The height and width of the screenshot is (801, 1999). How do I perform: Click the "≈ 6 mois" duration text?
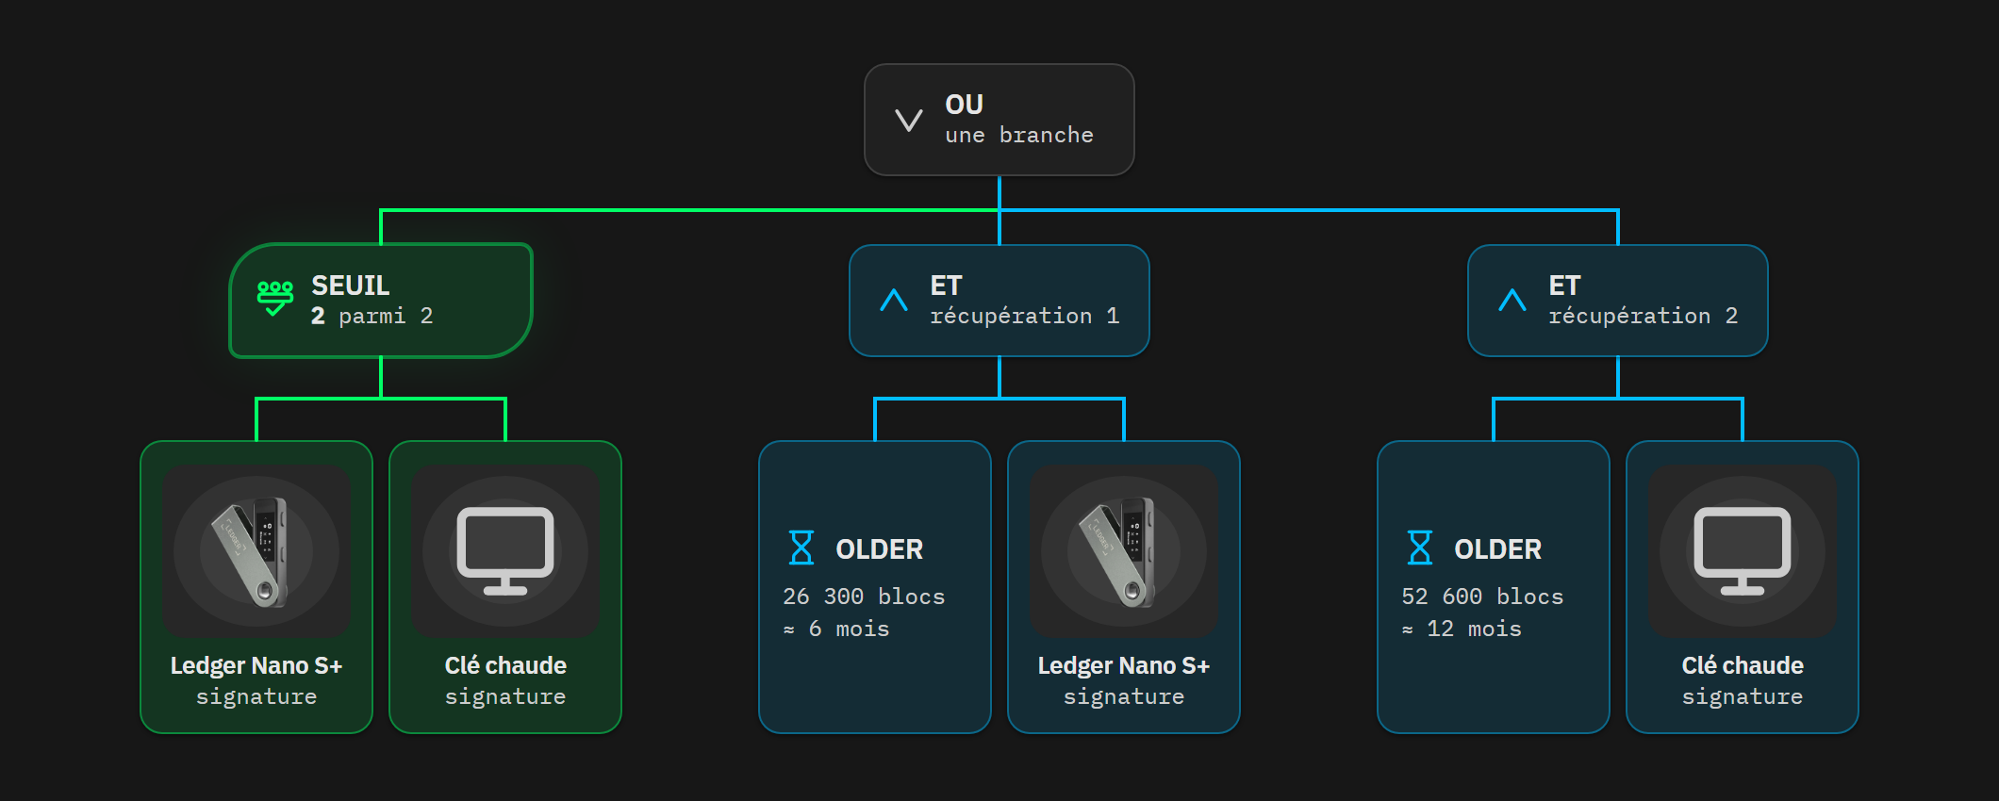pos(836,629)
